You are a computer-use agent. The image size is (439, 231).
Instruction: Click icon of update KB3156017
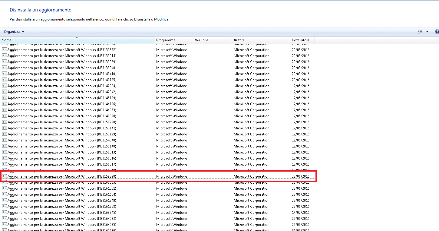(5, 164)
